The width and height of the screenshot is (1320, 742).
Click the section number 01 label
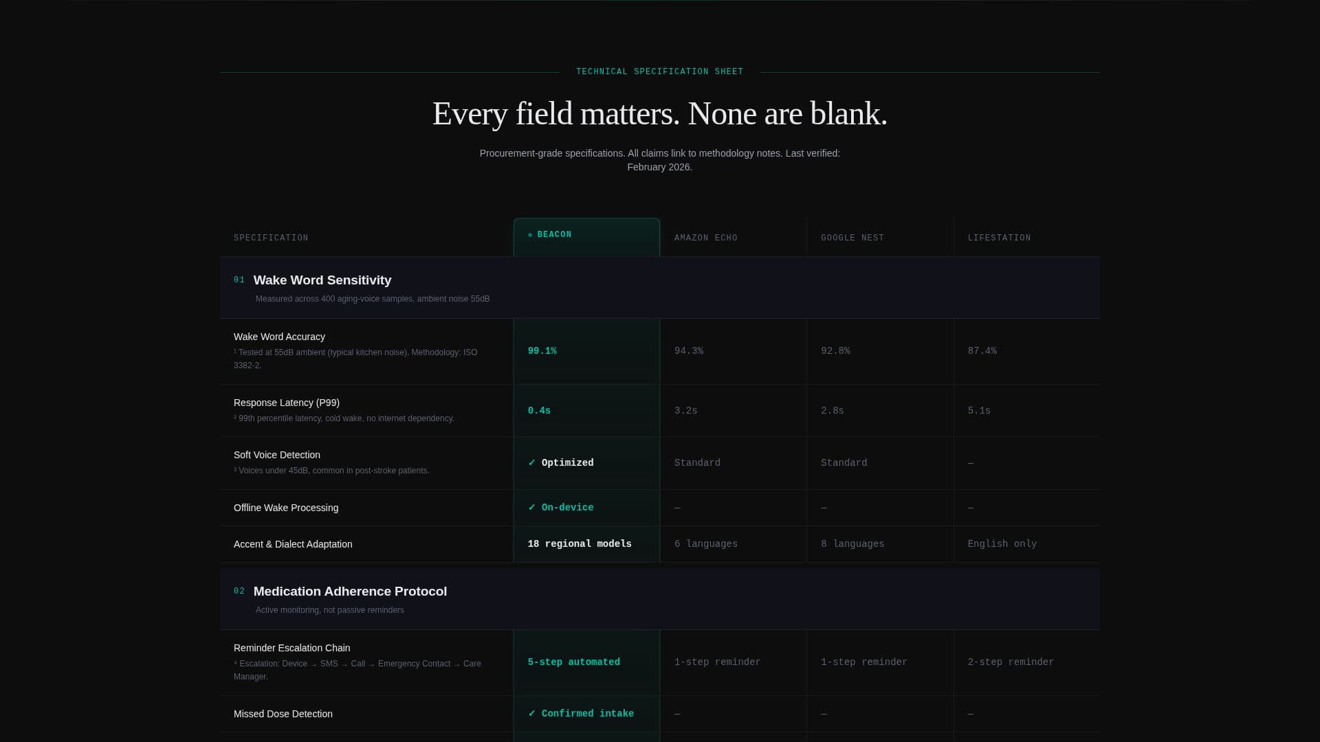(x=239, y=280)
